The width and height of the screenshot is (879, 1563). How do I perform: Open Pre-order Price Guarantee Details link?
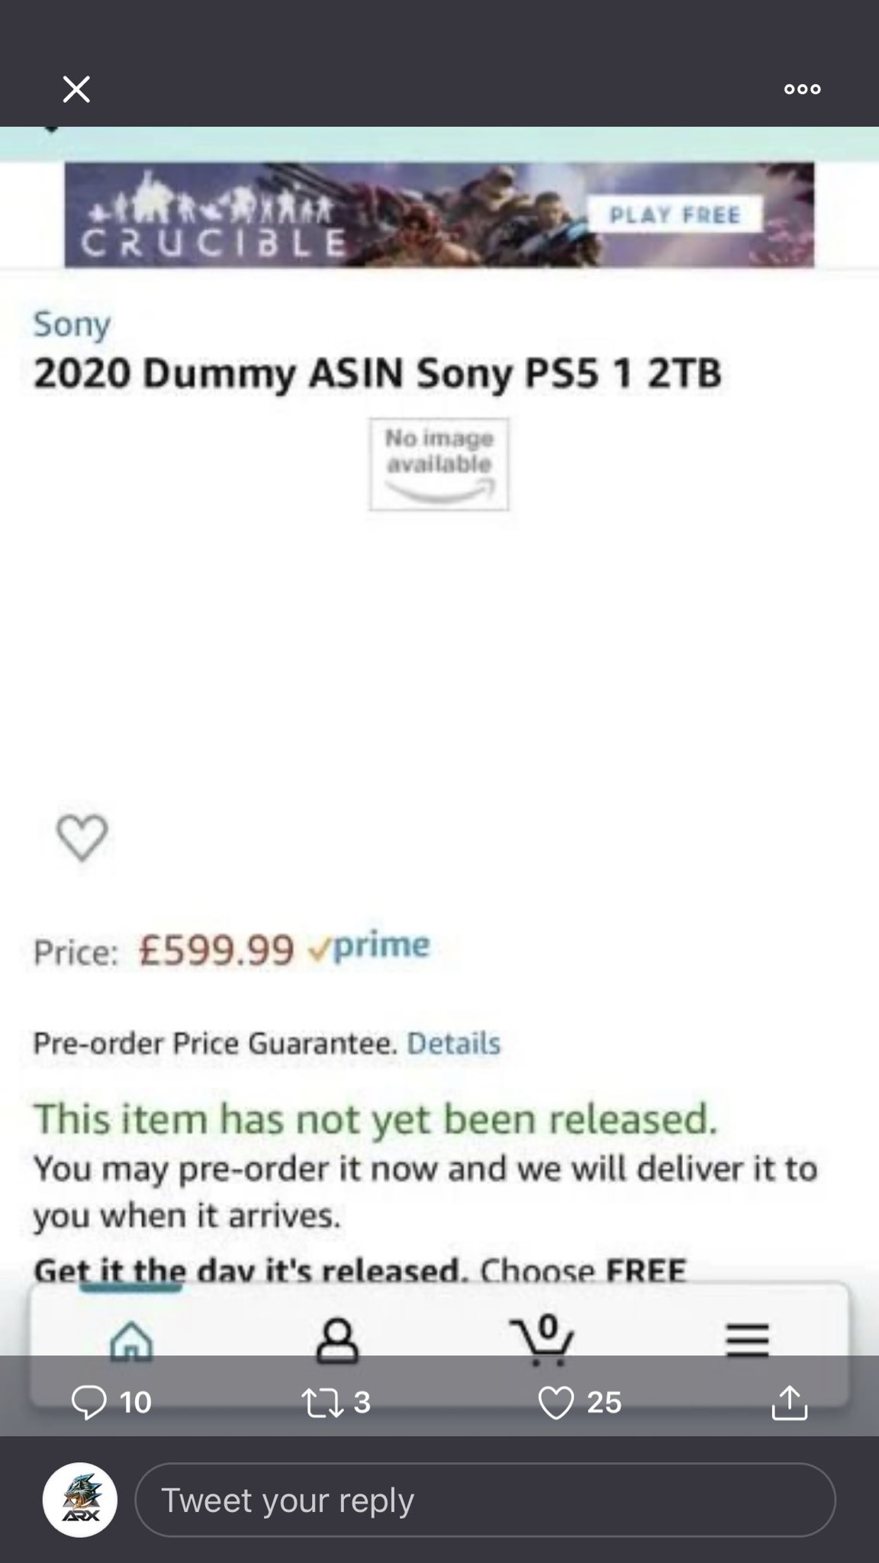(x=453, y=1043)
